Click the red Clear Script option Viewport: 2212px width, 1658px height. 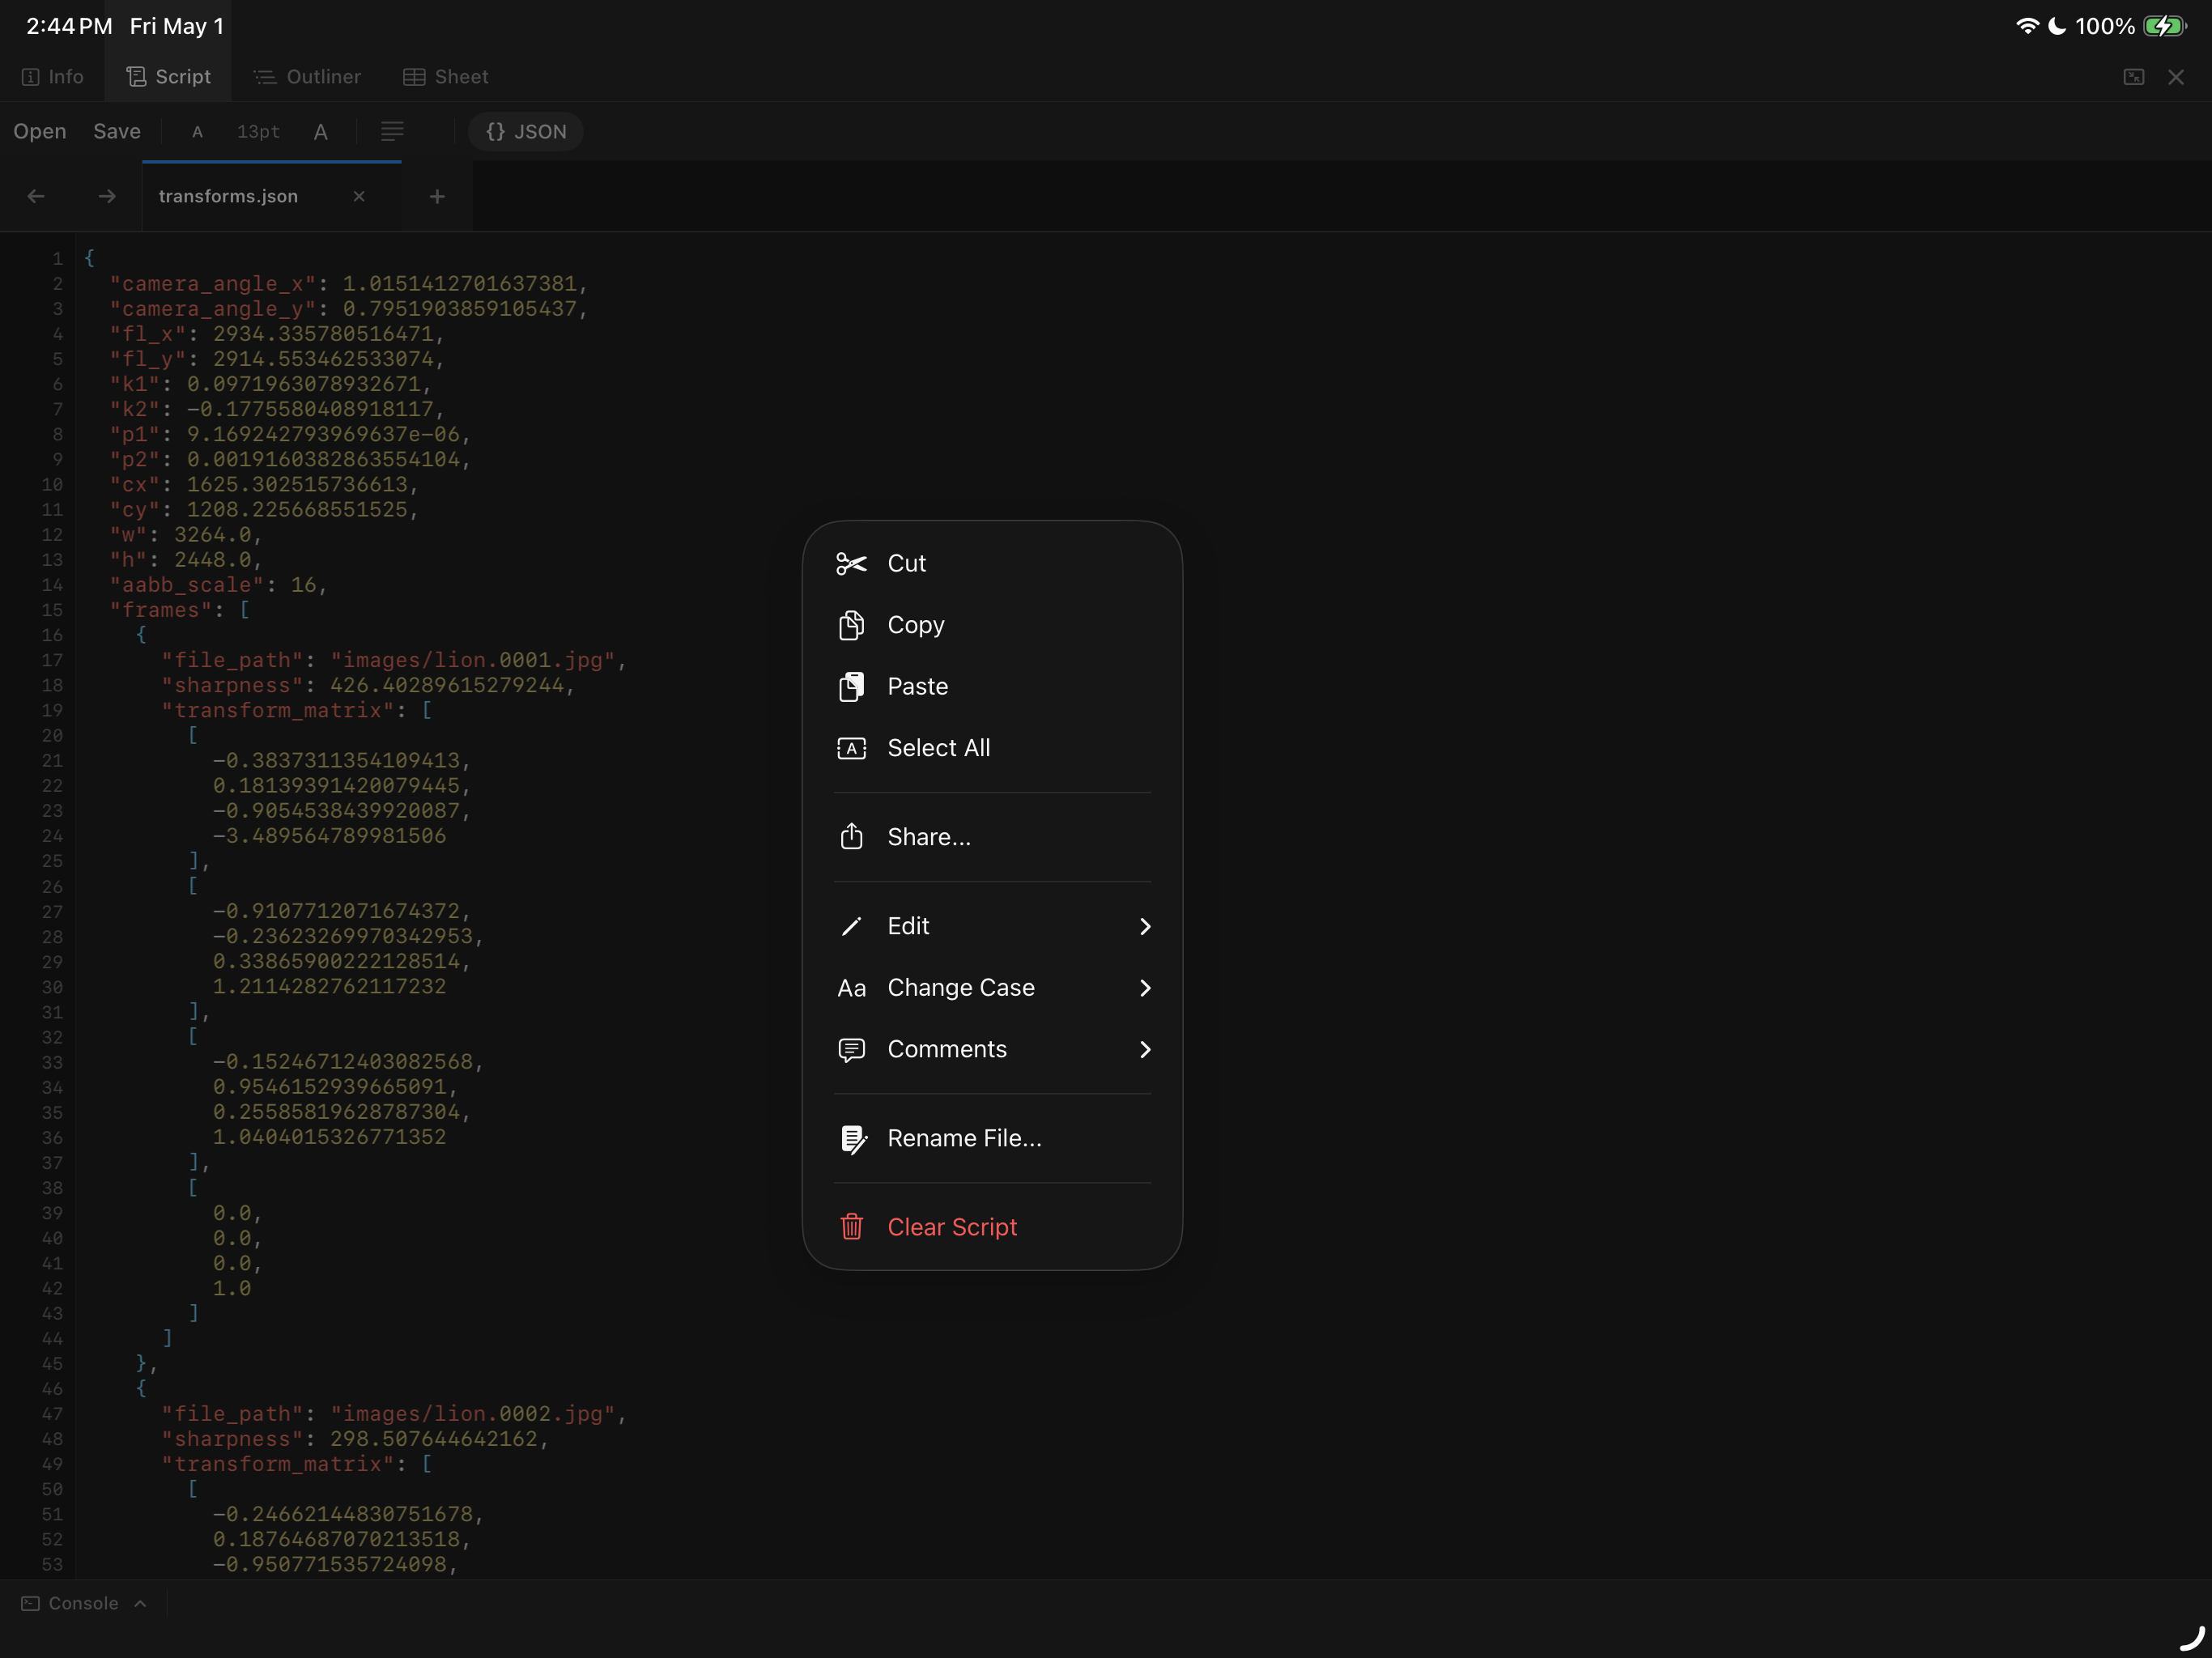coord(992,1227)
